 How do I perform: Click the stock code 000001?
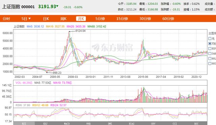[28, 7]
